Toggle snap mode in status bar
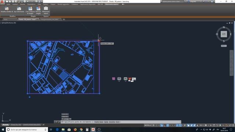The width and height of the screenshot is (235, 132). [157, 125]
